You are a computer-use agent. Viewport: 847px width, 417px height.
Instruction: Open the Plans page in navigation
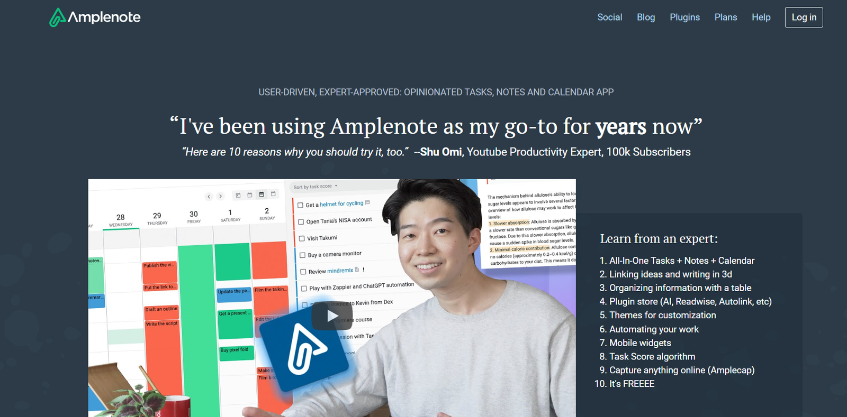(725, 17)
